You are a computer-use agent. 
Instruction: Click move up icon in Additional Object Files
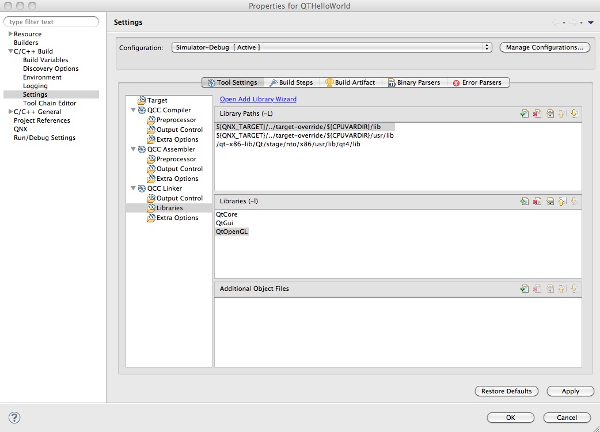point(562,289)
